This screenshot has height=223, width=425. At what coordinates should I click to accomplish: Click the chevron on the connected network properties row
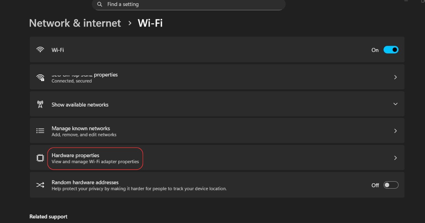pyautogui.click(x=395, y=77)
